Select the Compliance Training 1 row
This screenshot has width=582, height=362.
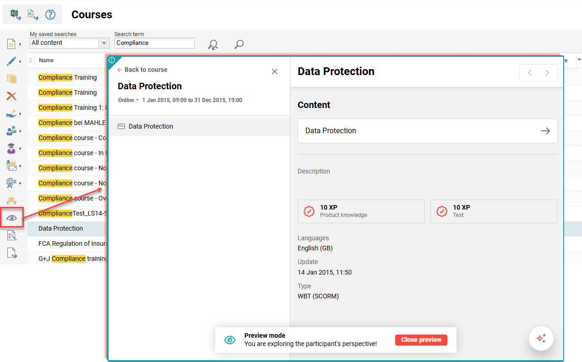click(72, 108)
